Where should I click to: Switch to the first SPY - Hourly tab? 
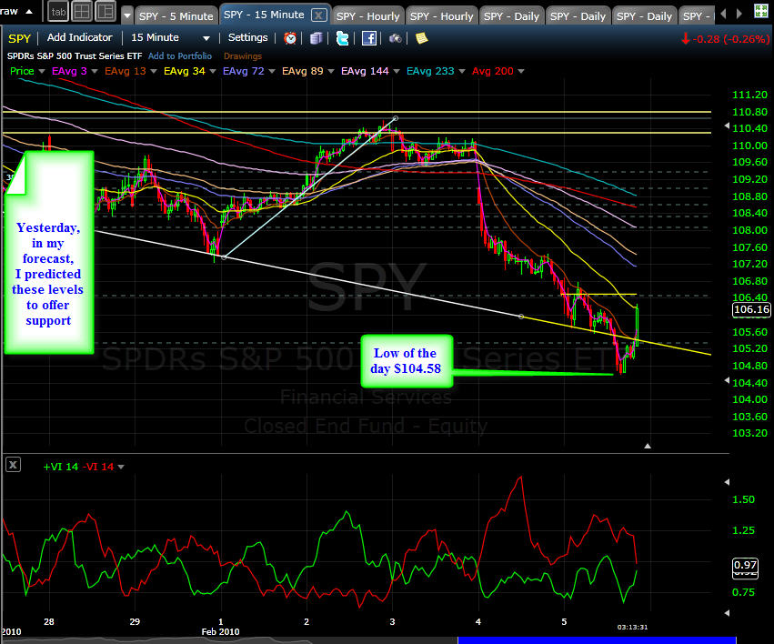(x=368, y=16)
